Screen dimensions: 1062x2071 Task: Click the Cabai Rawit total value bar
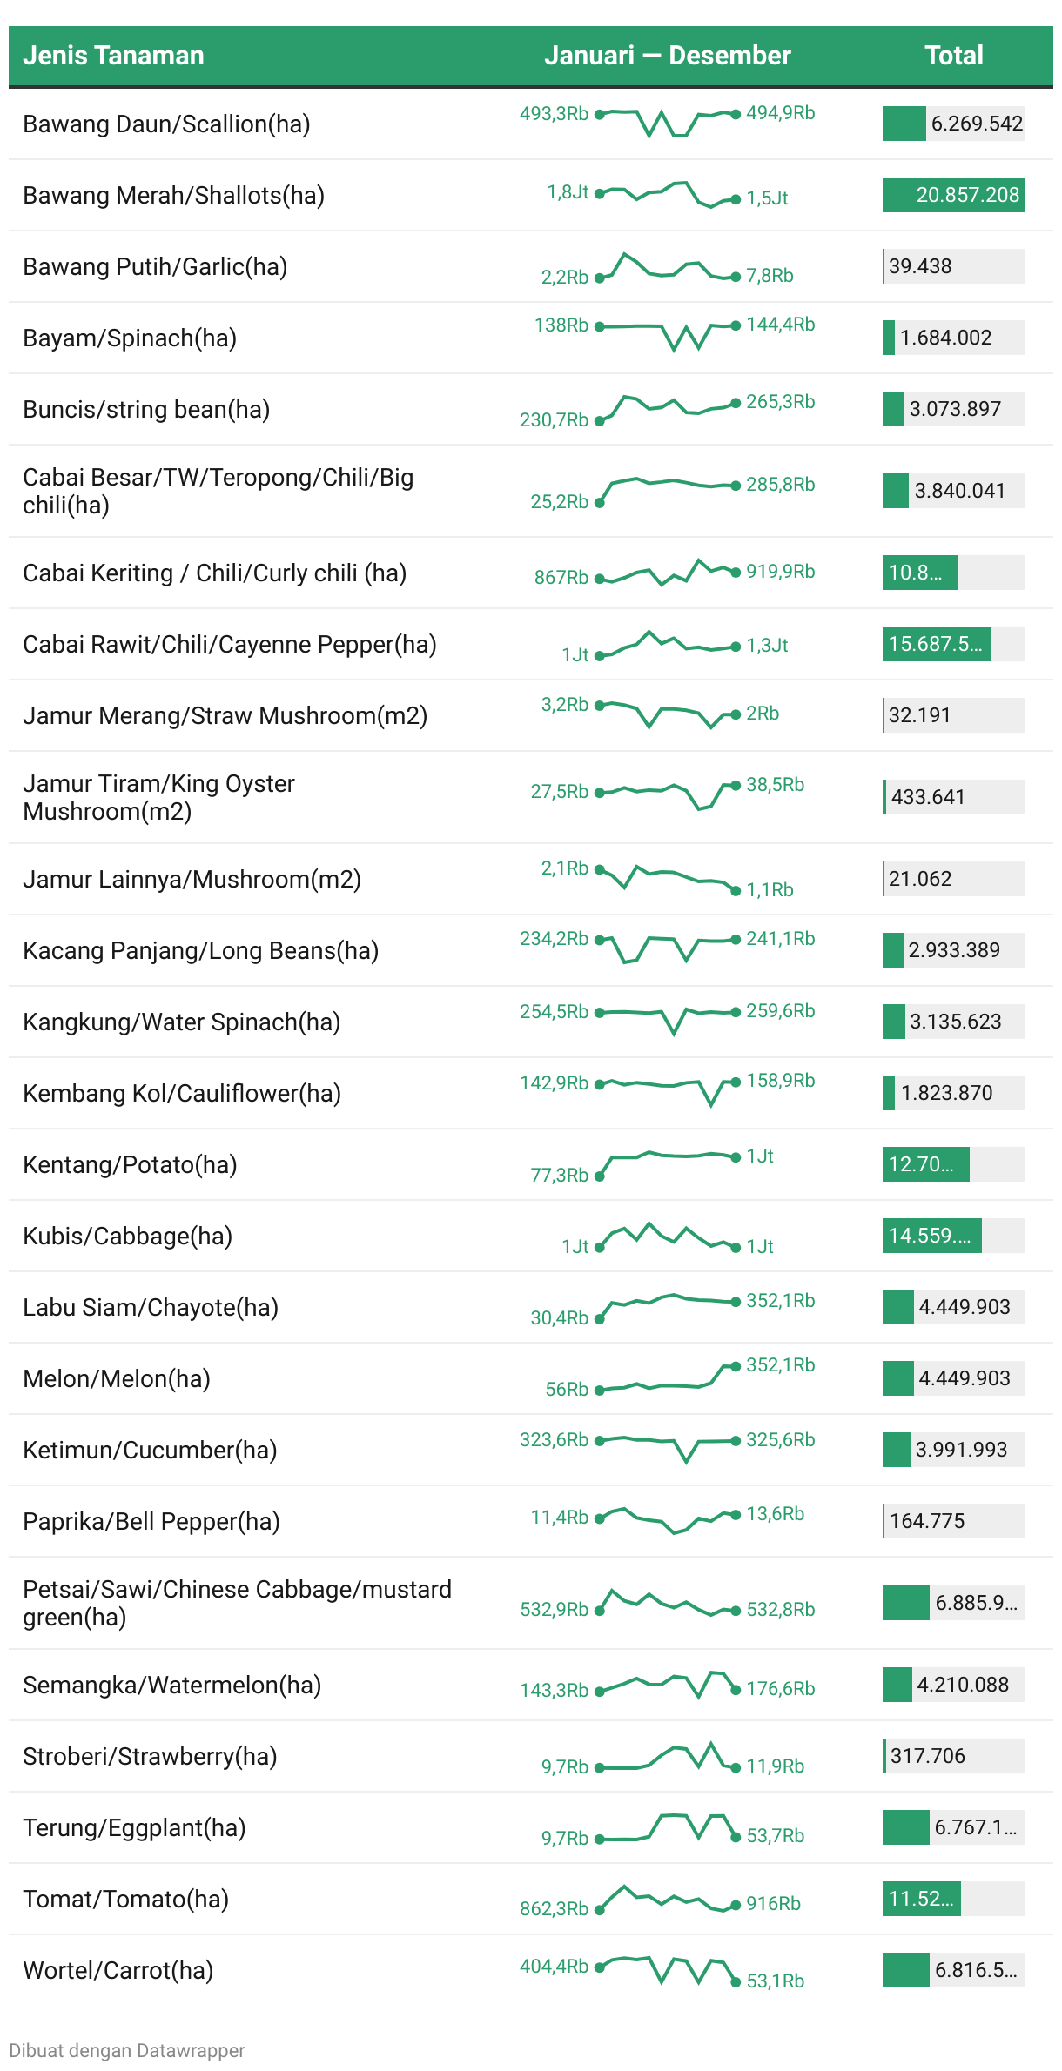[x=953, y=644]
